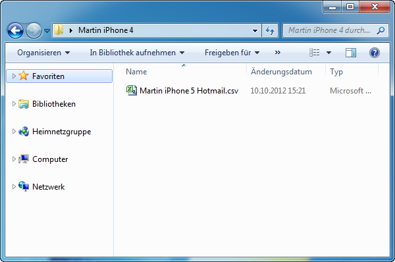Viewport: 395px width, 262px height.
Task: Click the Computer monitor icon
Action: coord(24,159)
